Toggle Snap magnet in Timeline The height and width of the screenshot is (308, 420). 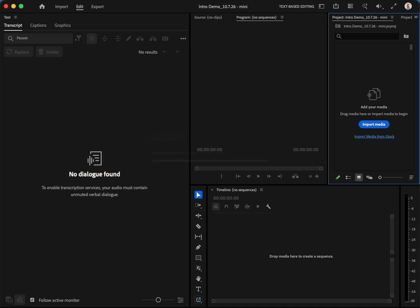[x=226, y=206]
